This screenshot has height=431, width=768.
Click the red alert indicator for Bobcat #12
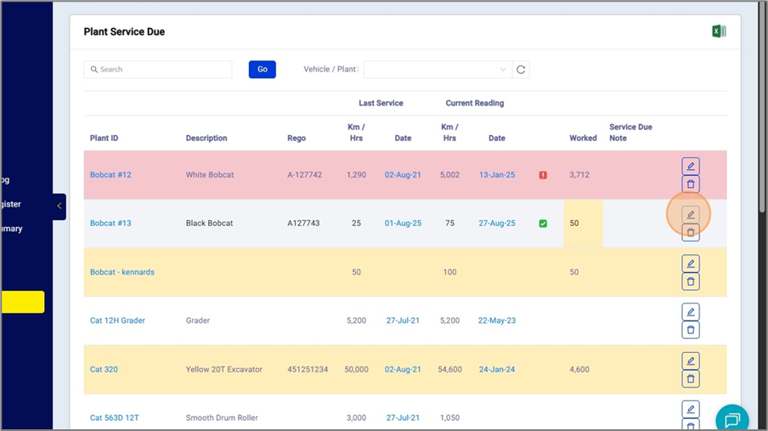point(543,175)
